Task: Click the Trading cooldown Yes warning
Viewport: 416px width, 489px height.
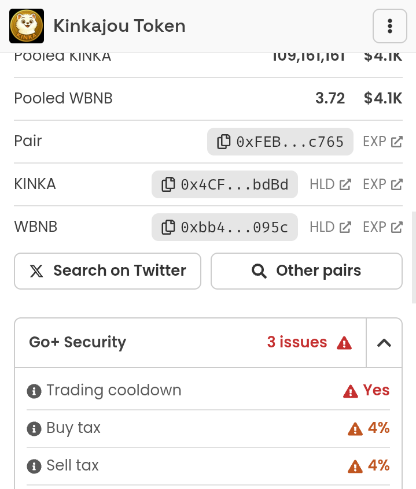Action: pyautogui.click(x=366, y=391)
